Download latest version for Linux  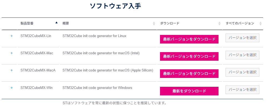point(189,39)
